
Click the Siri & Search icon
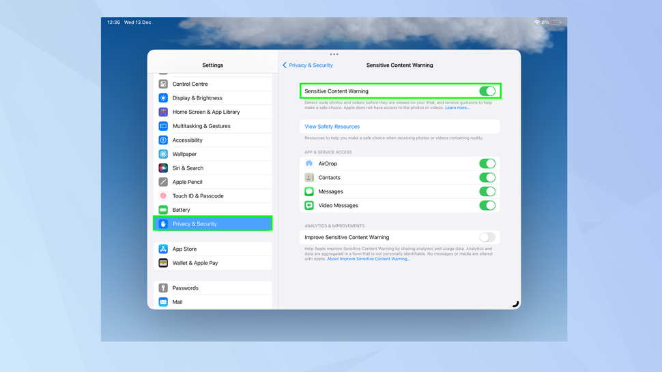163,168
